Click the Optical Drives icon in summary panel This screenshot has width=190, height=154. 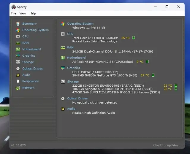pos(63,99)
